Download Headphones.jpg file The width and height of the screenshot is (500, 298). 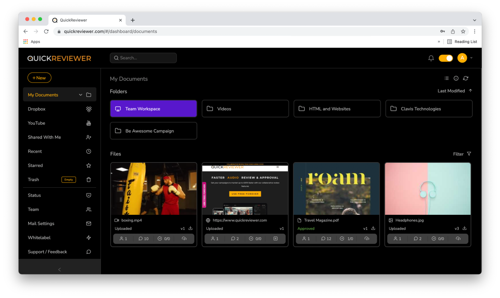tap(464, 228)
